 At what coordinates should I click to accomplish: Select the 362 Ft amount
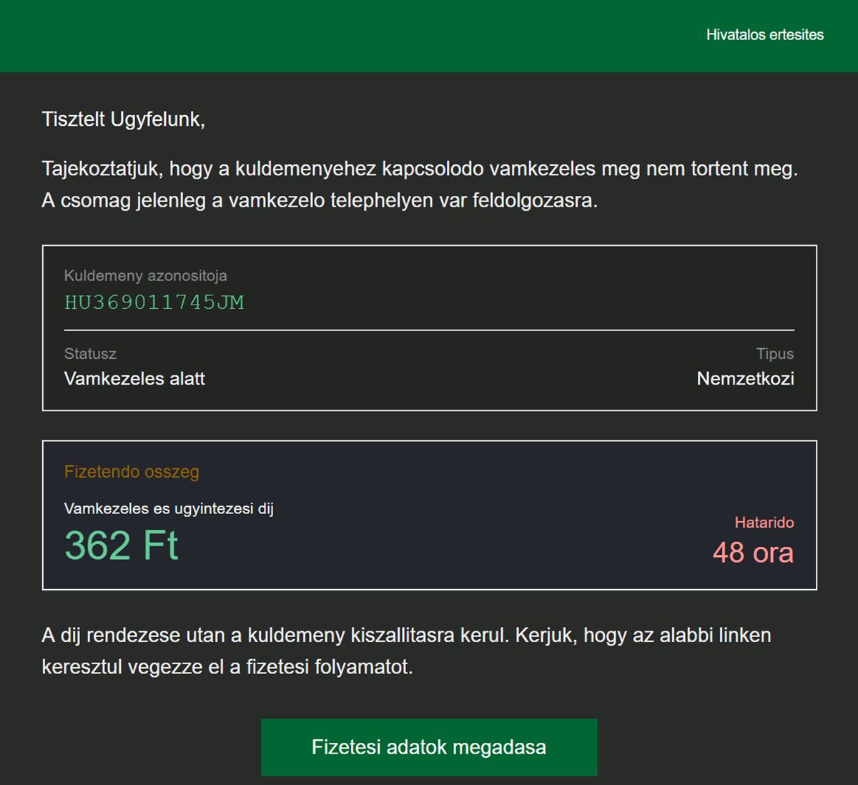click(x=122, y=545)
